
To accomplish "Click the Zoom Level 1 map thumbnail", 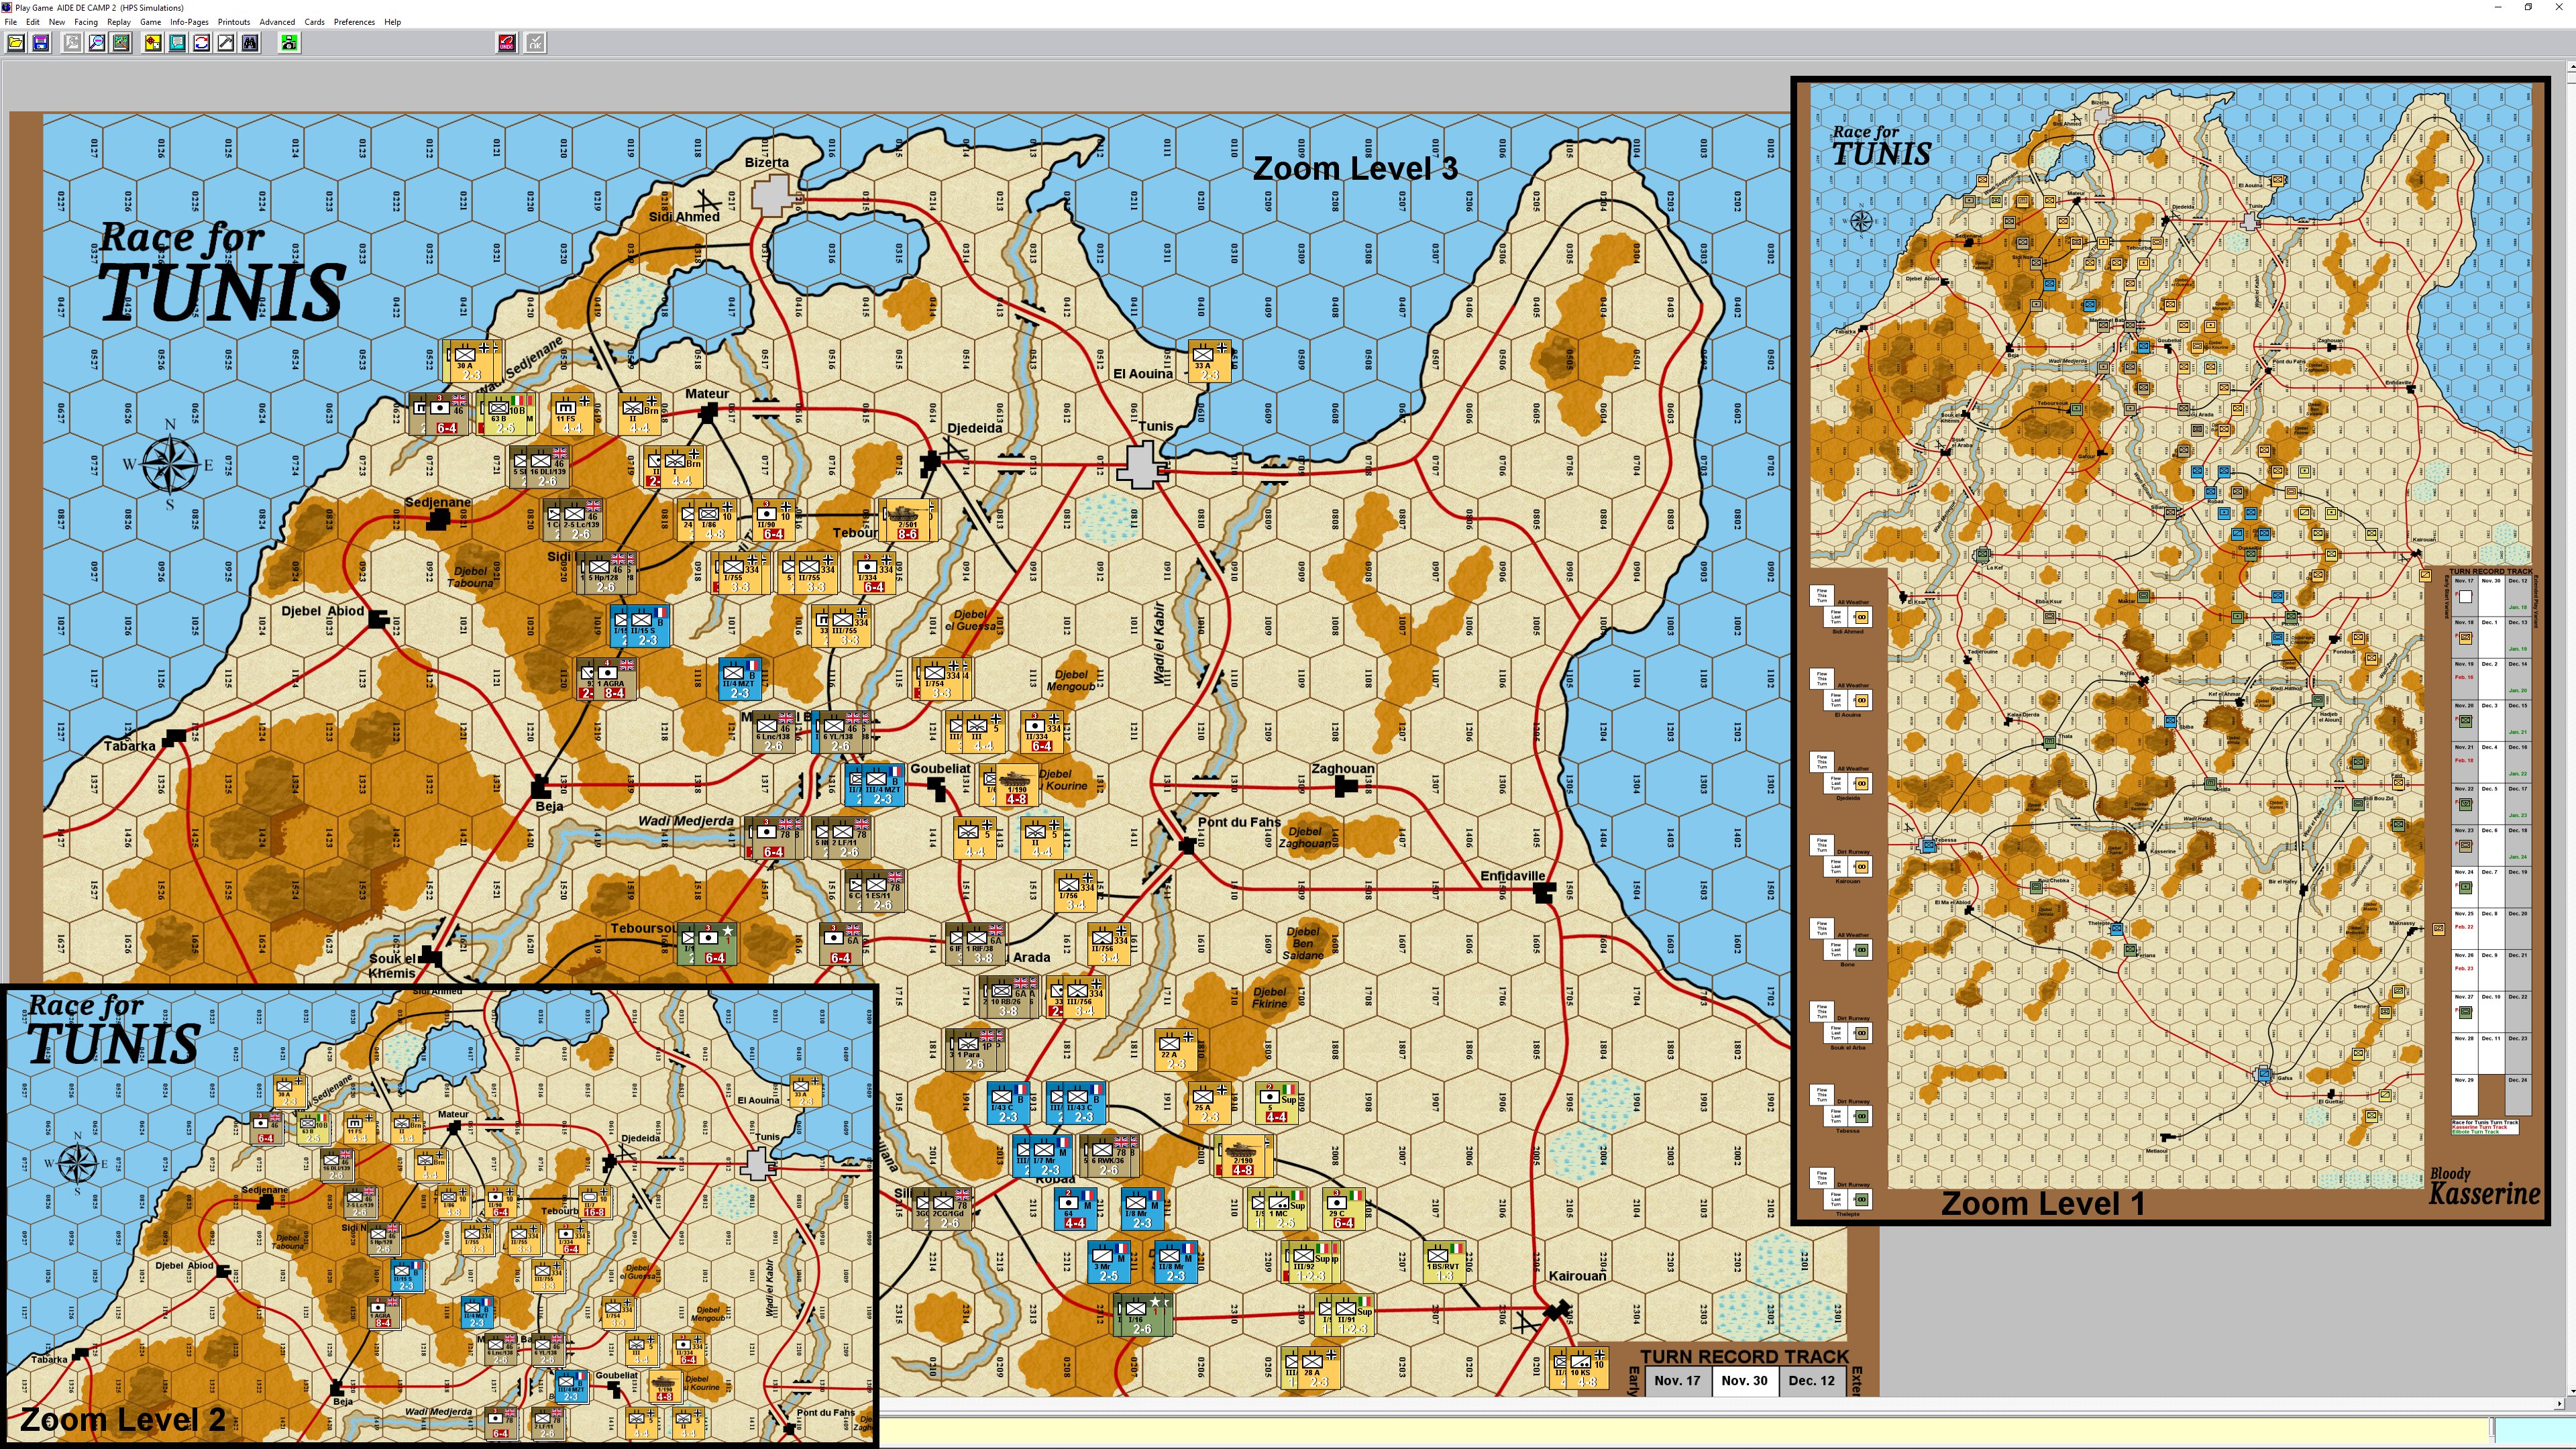I will pos(2170,650).
